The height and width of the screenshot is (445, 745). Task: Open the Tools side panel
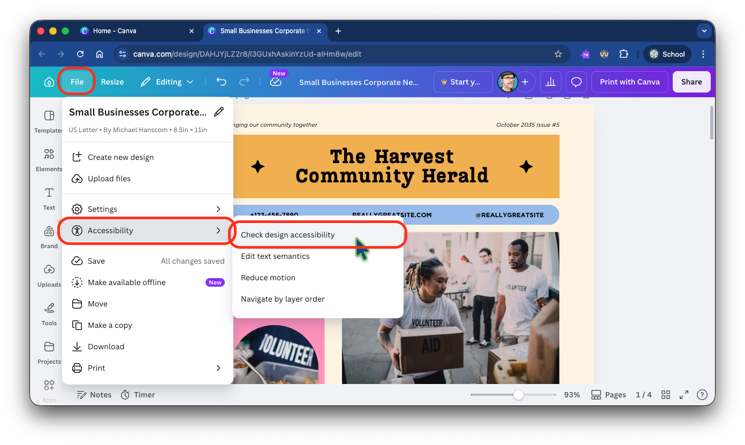[49, 314]
